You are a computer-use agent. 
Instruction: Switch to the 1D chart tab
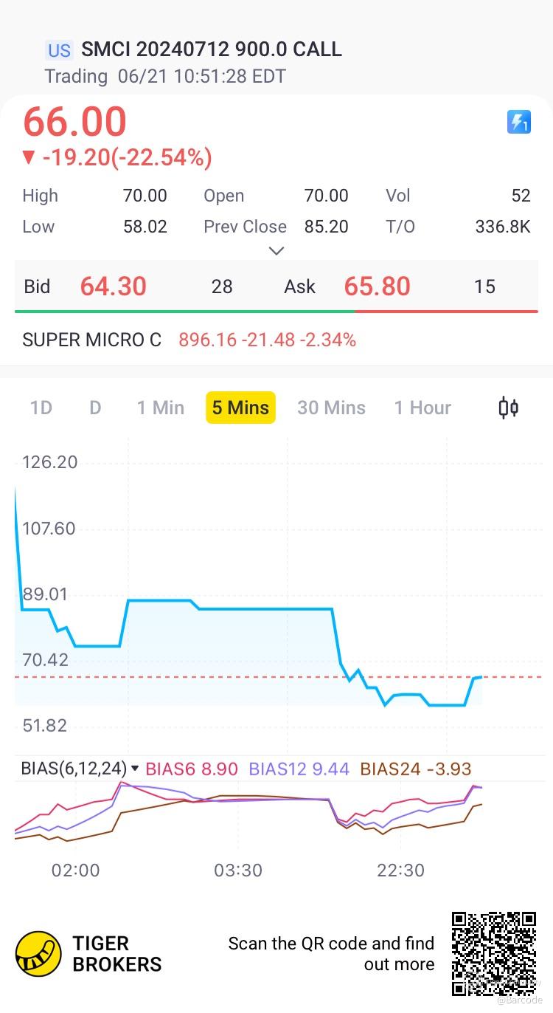point(41,408)
